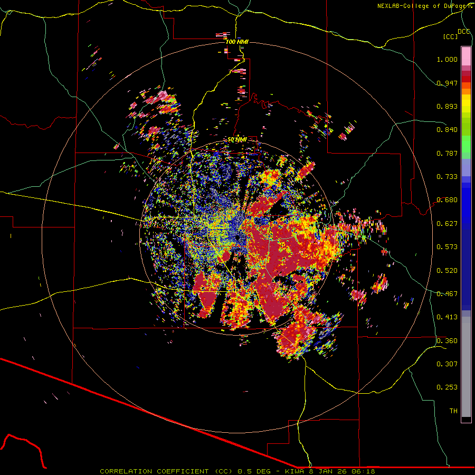Click the 0.840 scale value
The height and width of the screenshot is (475, 475).
(x=447, y=130)
